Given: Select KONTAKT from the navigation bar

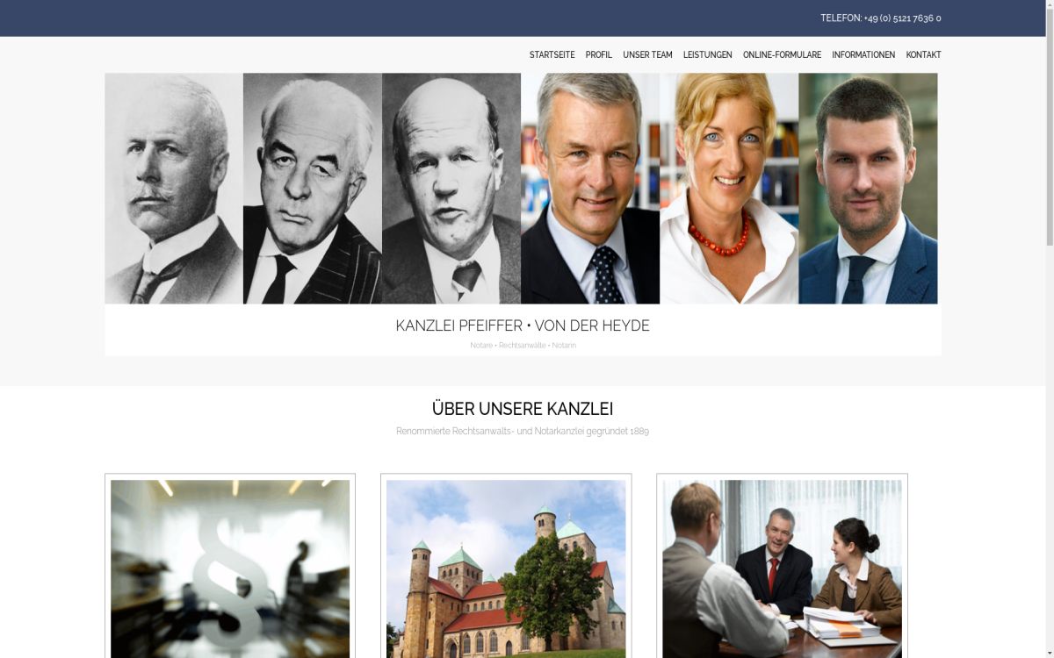Looking at the screenshot, I should 924,54.
